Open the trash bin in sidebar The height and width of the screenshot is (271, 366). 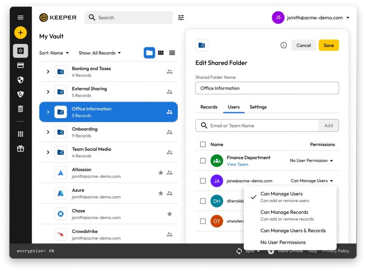pyautogui.click(x=20, y=108)
